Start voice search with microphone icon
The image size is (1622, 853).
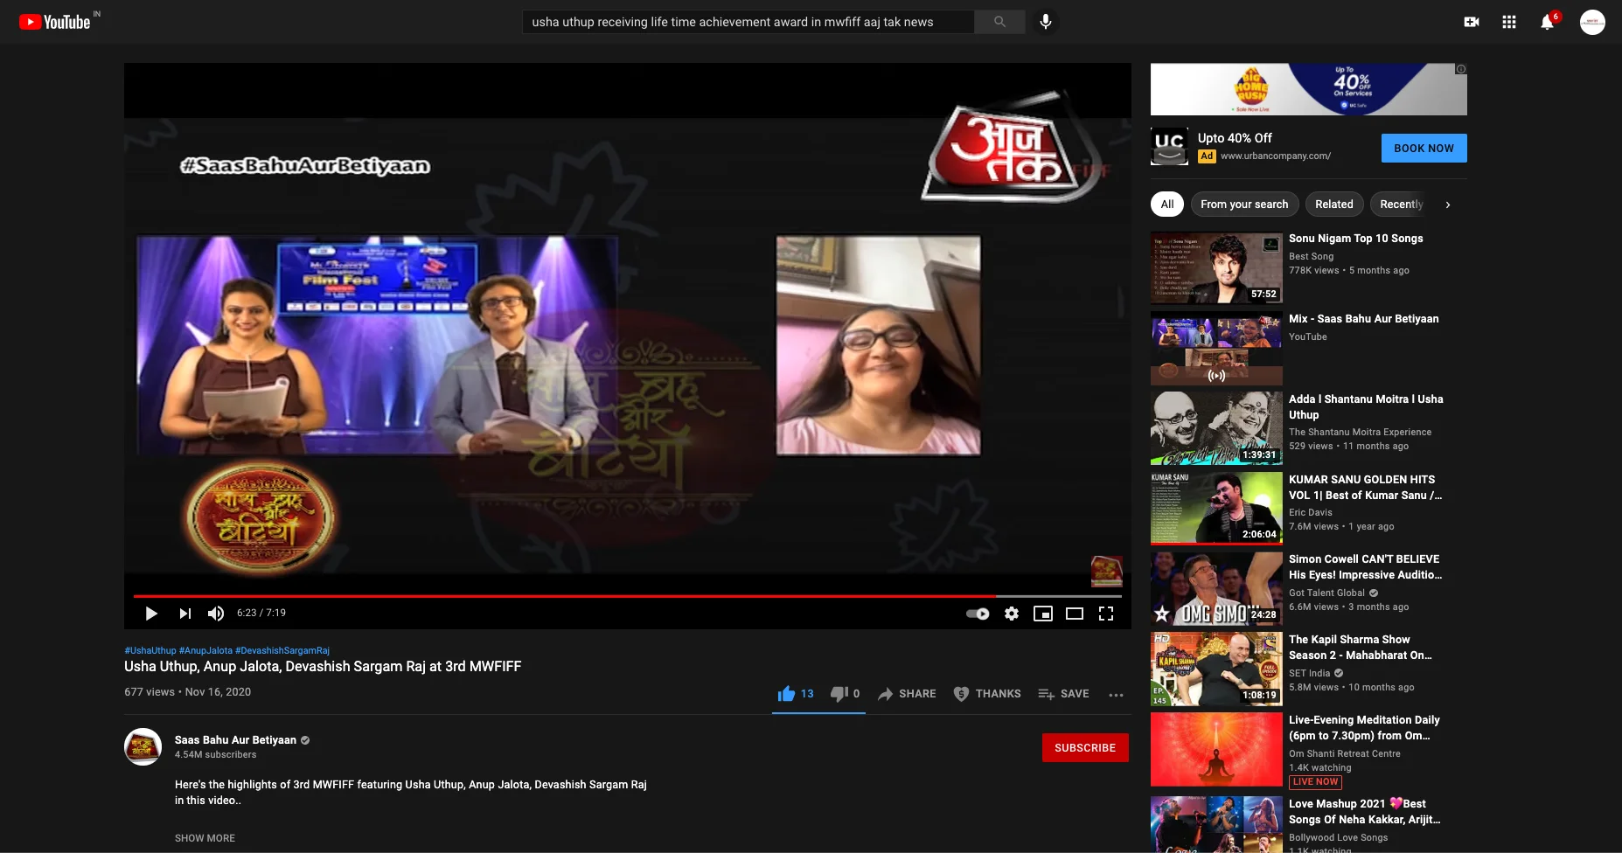[x=1045, y=22]
